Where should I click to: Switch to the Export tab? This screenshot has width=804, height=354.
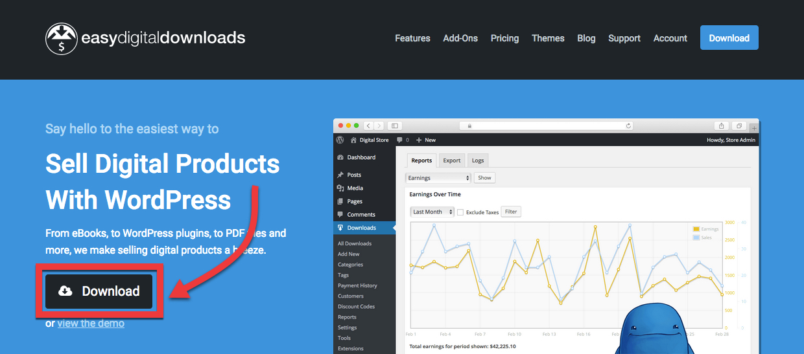click(452, 160)
